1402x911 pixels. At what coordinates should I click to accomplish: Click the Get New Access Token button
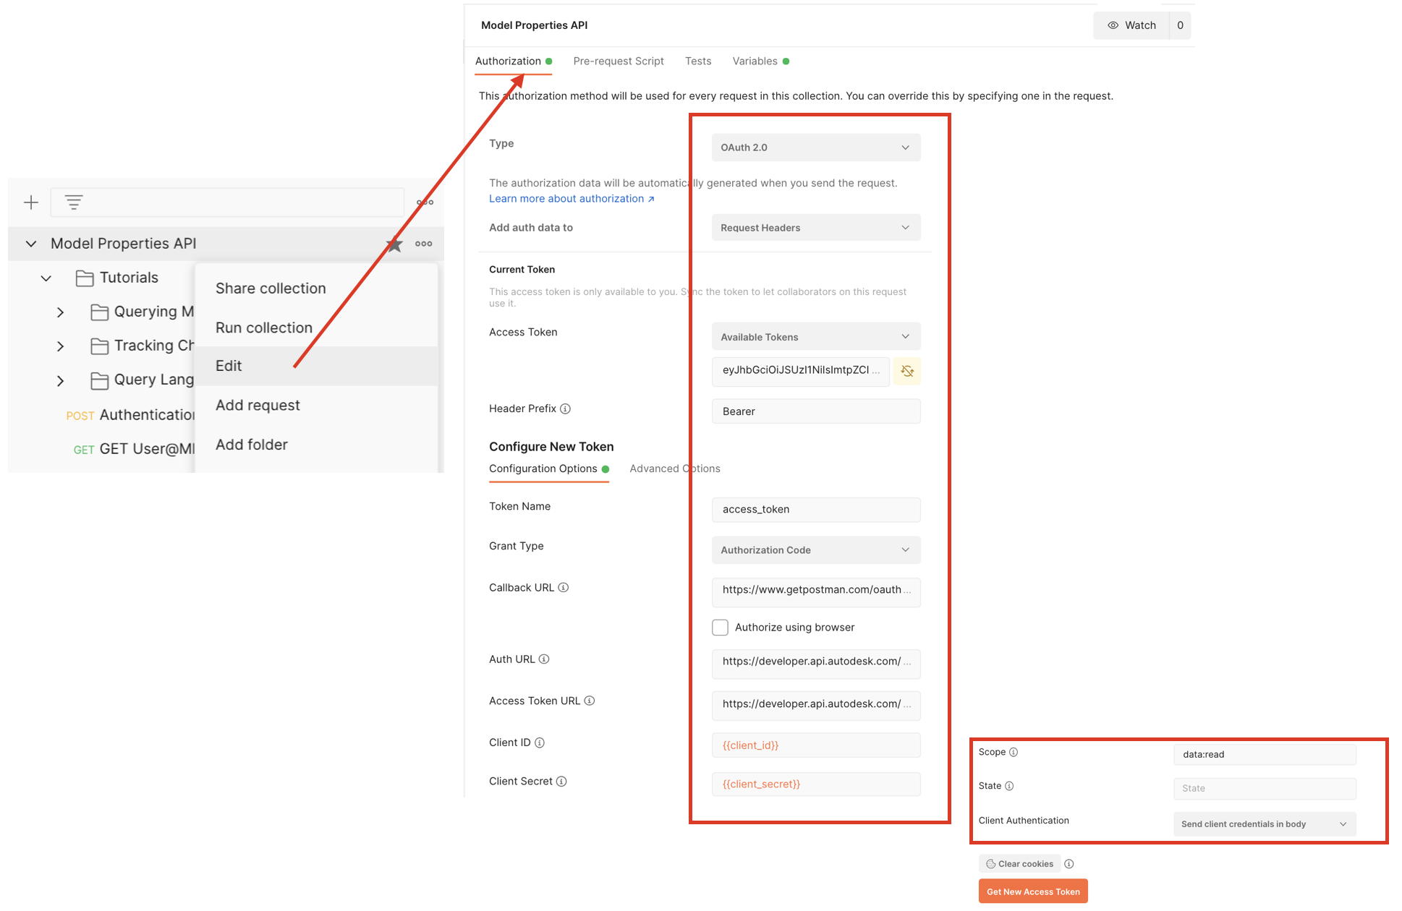[1032, 891]
